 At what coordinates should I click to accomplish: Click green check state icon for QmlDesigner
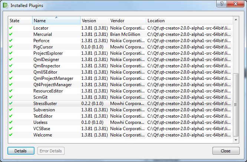click(x=11, y=60)
